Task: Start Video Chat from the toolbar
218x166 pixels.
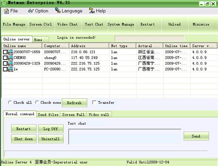Action: [x=67, y=24]
